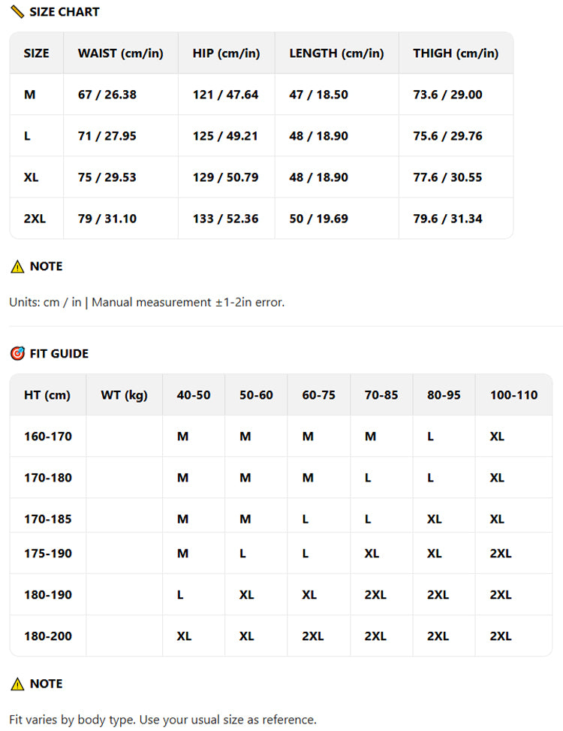Click the HT (cm) header in fit guide
Screen dimensions: 563x731
(x=47, y=395)
